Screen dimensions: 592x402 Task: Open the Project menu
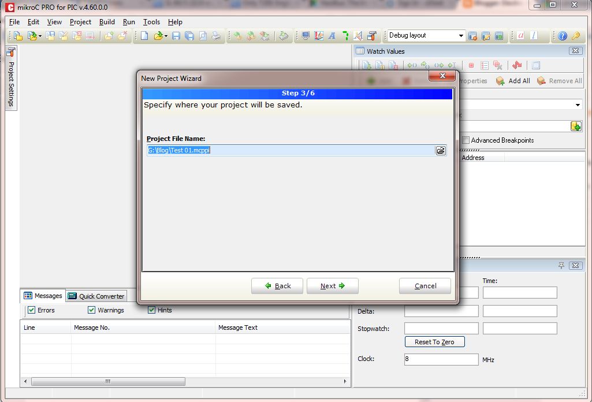point(80,22)
